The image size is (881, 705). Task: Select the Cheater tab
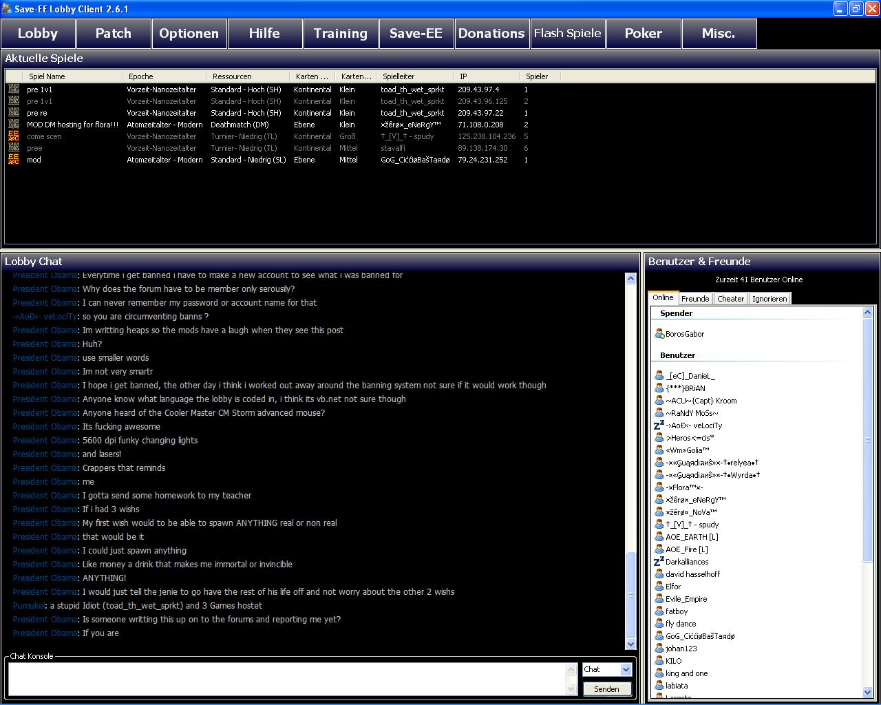click(730, 299)
